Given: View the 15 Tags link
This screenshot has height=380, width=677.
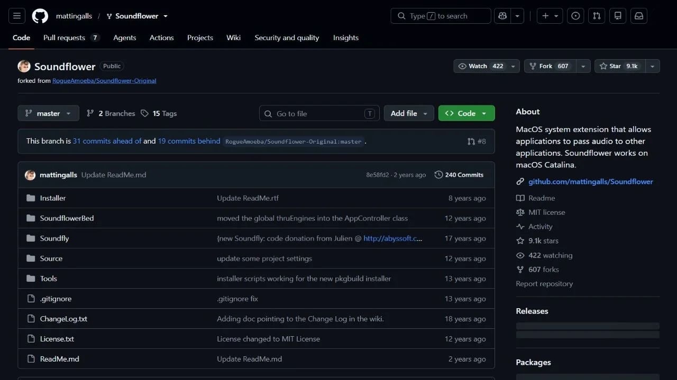Looking at the screenshot, I should tap(159, 113).
